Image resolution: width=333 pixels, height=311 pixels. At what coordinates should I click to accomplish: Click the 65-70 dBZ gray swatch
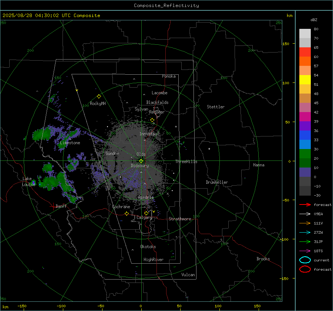[x=305, y=43]
